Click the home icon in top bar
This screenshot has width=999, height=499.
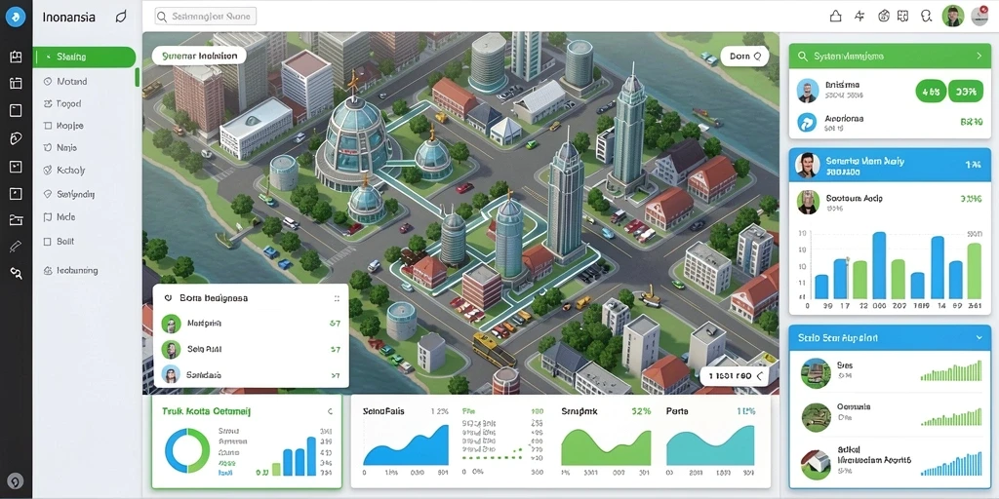click(835, 17)
